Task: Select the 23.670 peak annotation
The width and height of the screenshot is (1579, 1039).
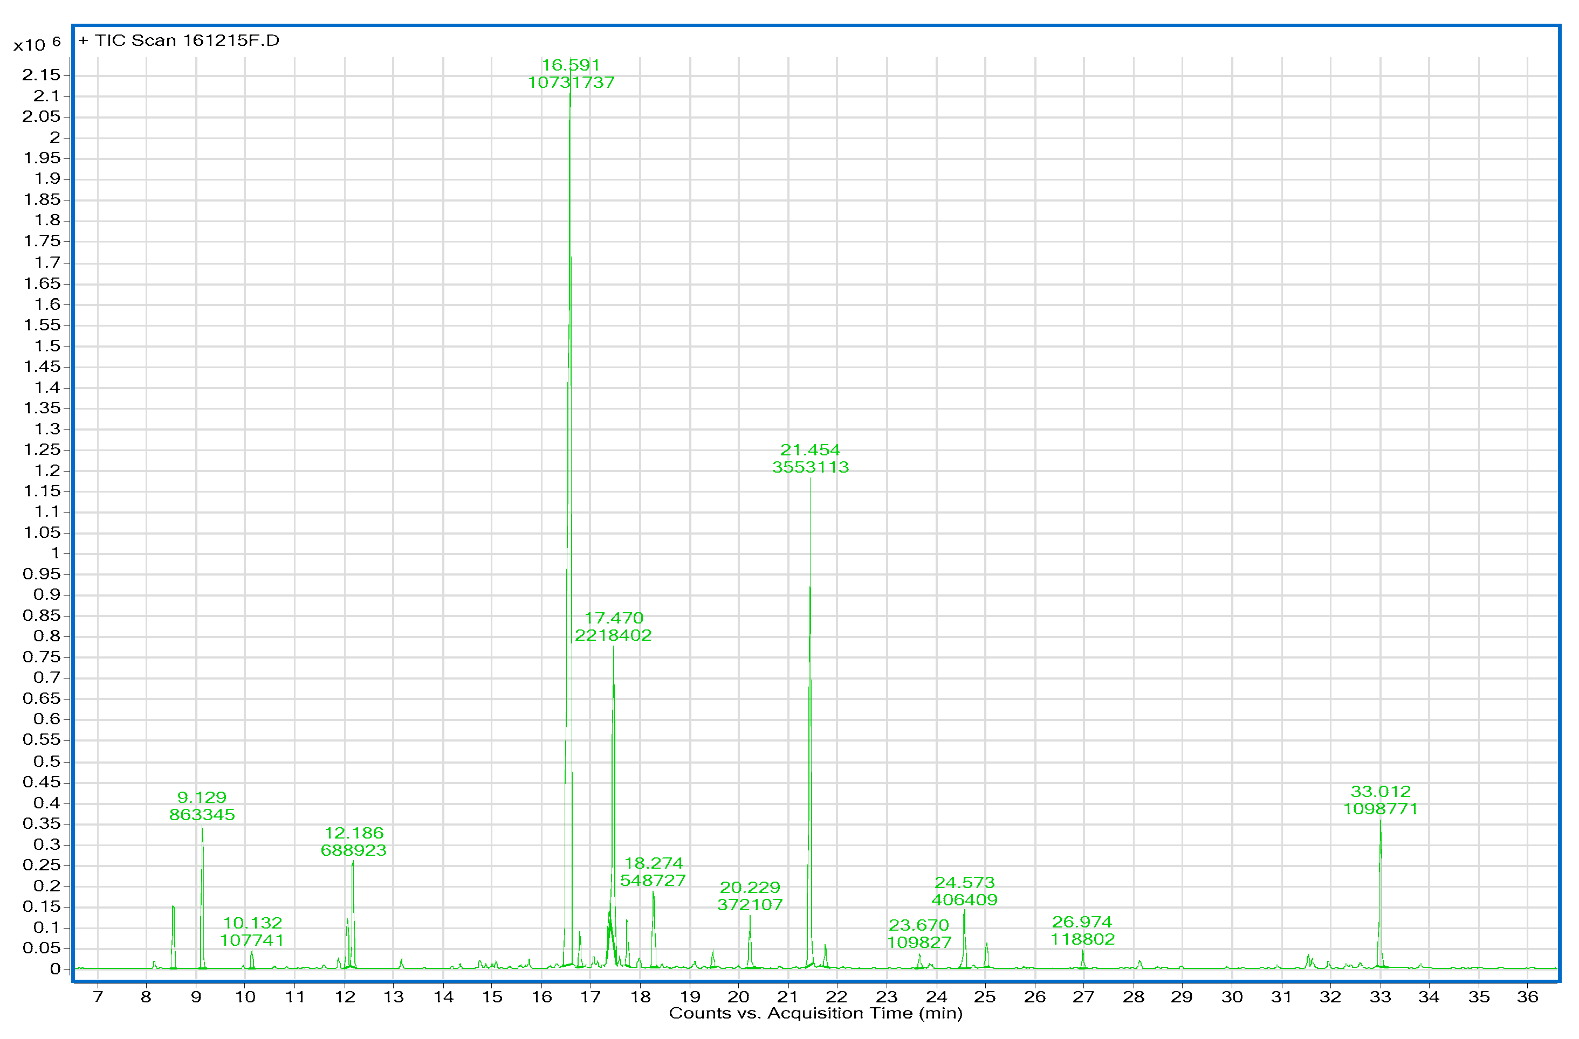Action: (919, 925)
